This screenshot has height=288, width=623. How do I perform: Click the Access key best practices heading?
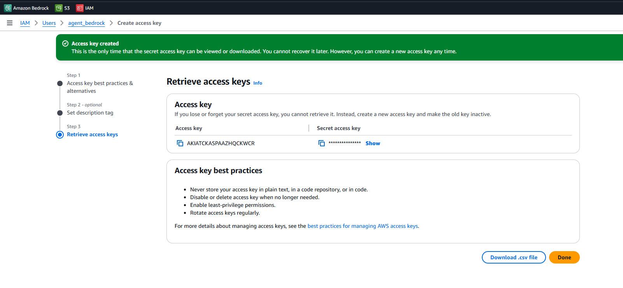219,170
